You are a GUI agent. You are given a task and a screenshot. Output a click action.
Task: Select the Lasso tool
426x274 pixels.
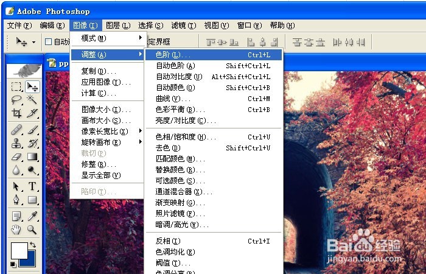pos(16,100)
